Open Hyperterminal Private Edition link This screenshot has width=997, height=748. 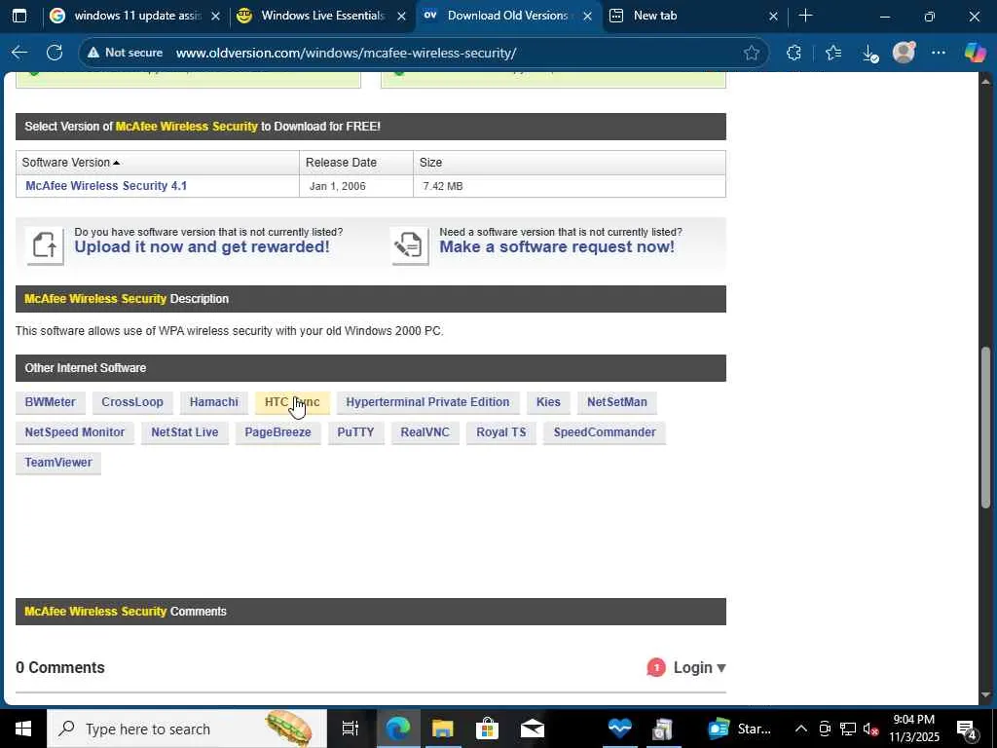pos(427,402)
